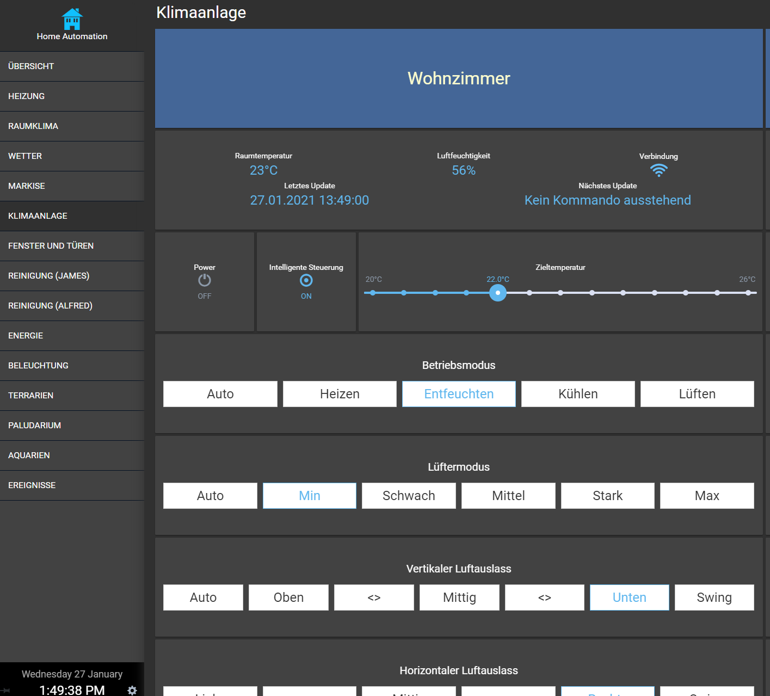
Task: Set Betriebsmodus to Heizen
Action: [340, 394]
